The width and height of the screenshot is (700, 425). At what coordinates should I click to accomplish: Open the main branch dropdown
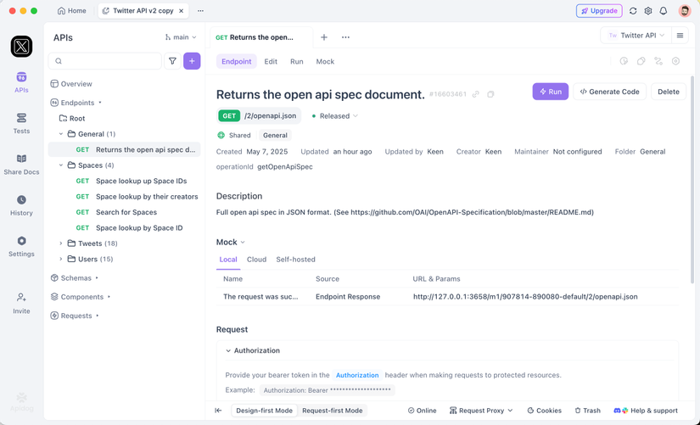181,37
